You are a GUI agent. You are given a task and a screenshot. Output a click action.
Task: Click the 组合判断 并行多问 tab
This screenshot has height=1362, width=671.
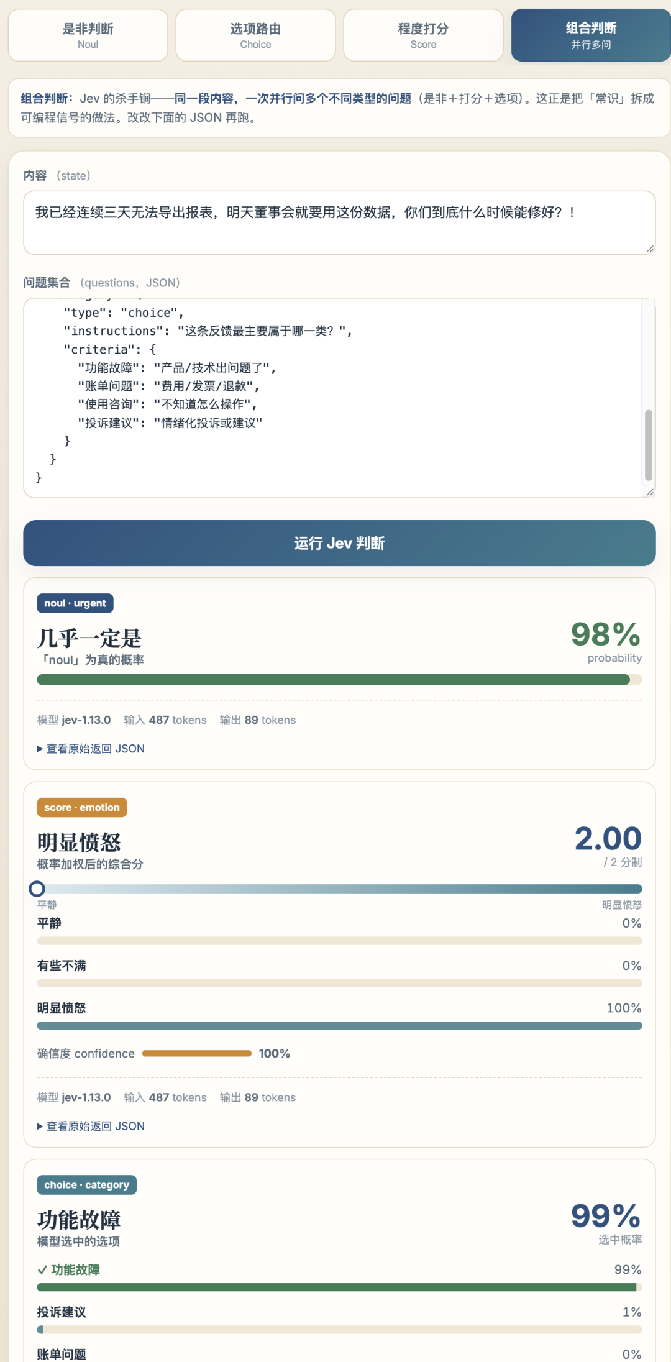pyautogui.click(x=591, y=35)
